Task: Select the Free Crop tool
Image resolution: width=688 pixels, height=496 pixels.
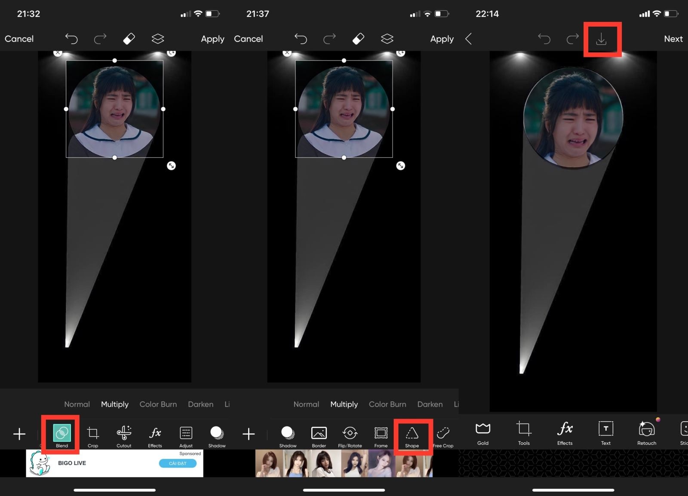Action: click(x=443, y=435)
